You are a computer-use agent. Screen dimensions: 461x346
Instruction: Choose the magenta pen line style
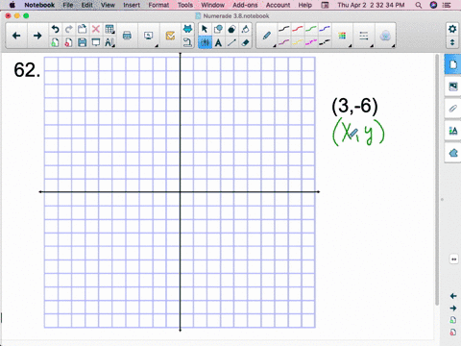(x=311, y=42)
